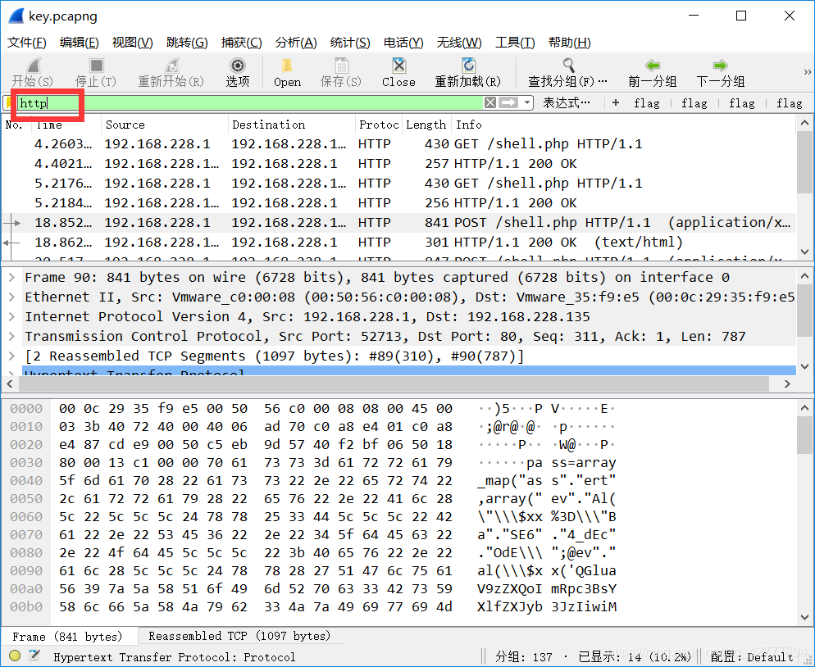The width and height of the screenshot is (815, 667).
Task: Open the 视图(V) menu
Action: [x=132, y=43]
